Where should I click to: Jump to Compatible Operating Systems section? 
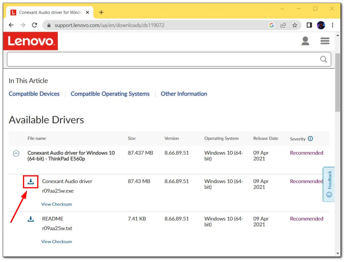(x=110, y=94)
